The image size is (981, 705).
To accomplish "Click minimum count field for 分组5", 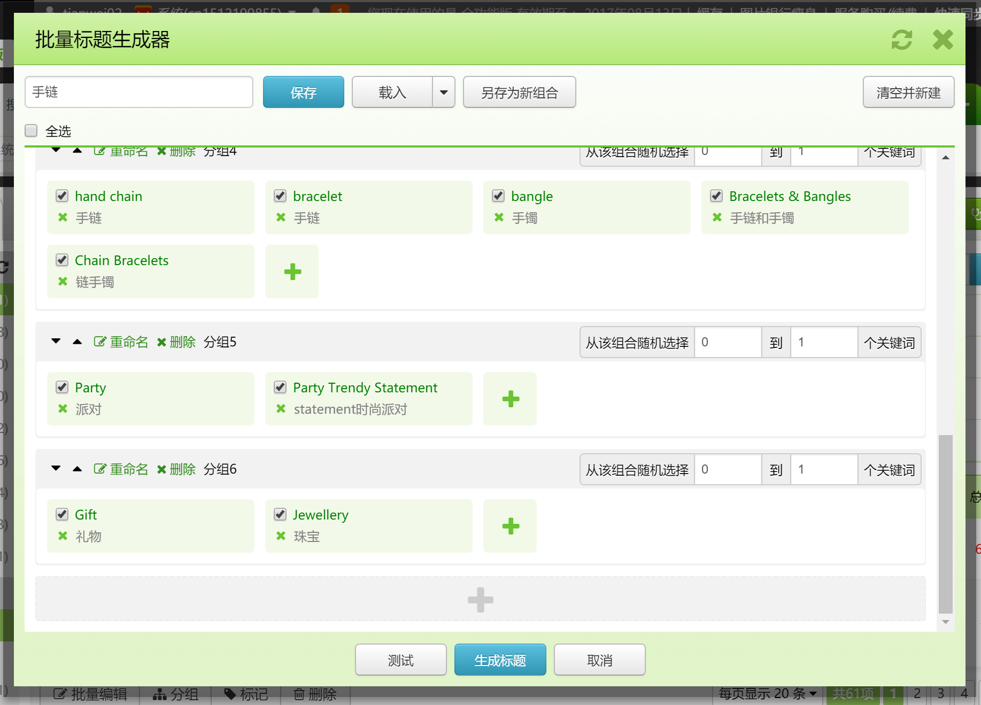I will [x=728, y=342].
